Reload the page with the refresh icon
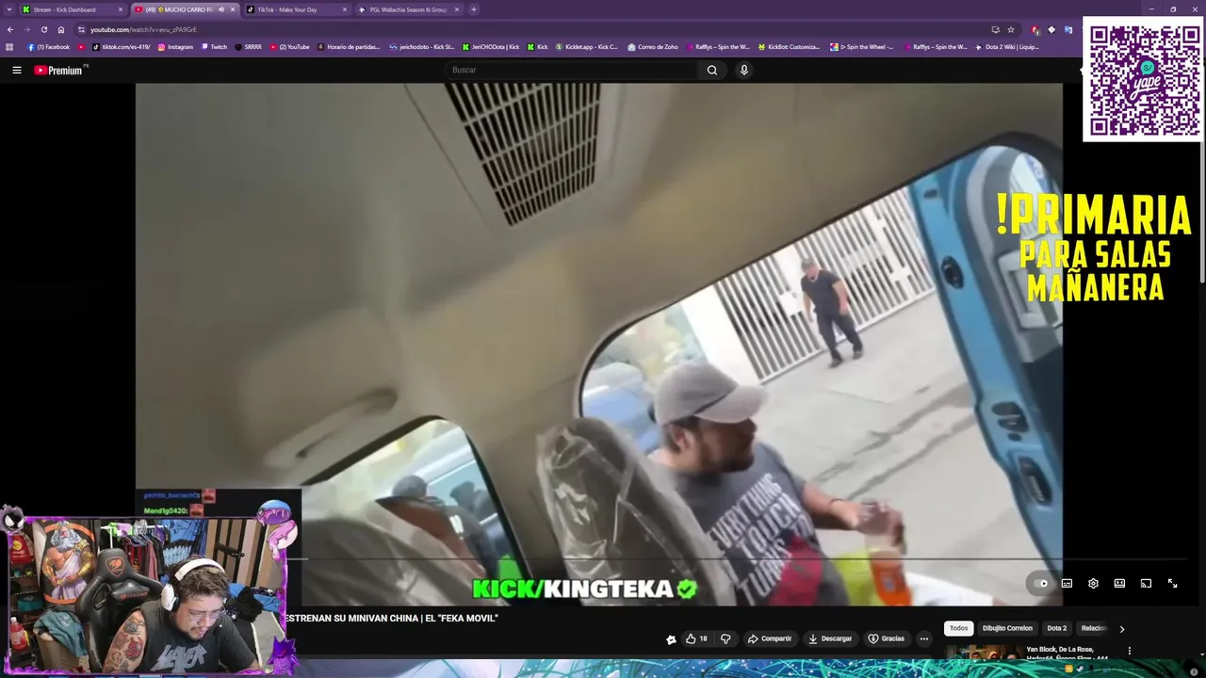This screenshot has height=678, width=1206. pos(43,29)
